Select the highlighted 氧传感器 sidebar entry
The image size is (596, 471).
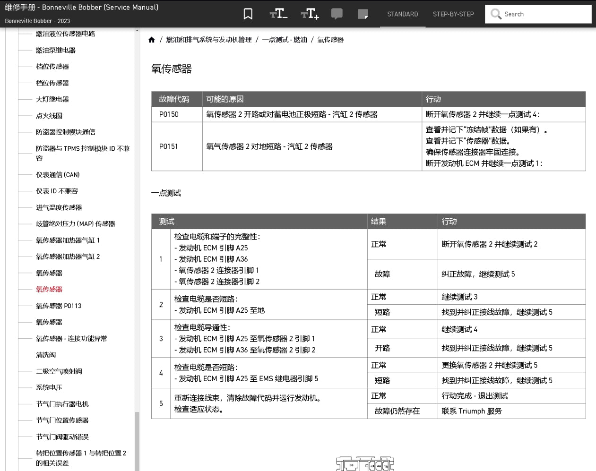click(50, 289)
